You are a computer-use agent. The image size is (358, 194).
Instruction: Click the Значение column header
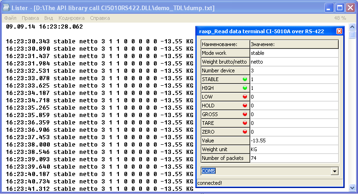click(294, 44)
